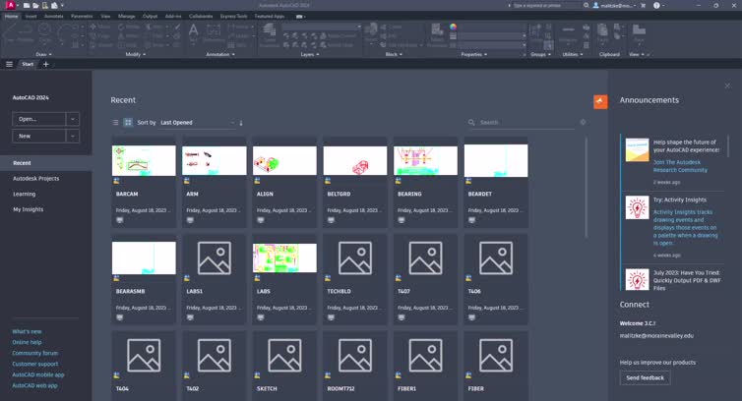Click the Save icon in Quick Access toolbar
The width and height of the screenshot is (742, 401).
point(45,6)
